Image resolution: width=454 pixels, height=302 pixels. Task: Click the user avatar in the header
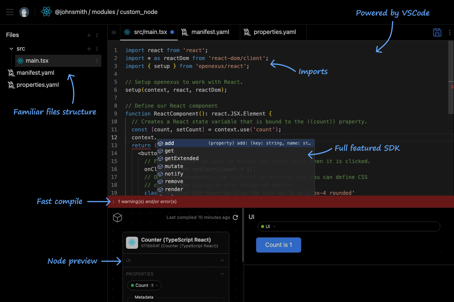tap(24, 12)
